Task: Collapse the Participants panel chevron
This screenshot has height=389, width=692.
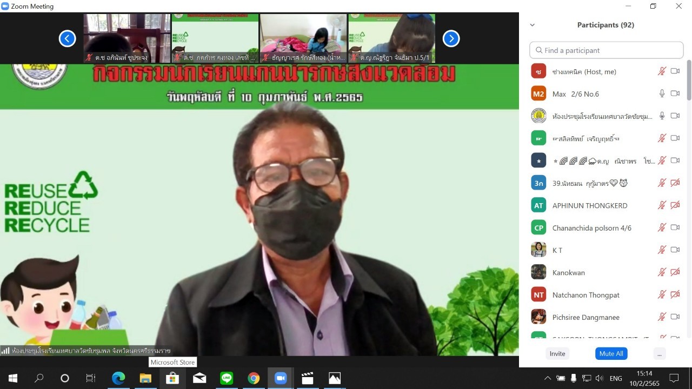Action: (x=533, y=25)
